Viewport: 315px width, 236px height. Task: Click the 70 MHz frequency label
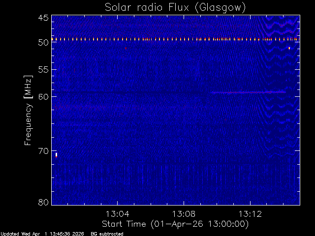click(x=43, y=151)
